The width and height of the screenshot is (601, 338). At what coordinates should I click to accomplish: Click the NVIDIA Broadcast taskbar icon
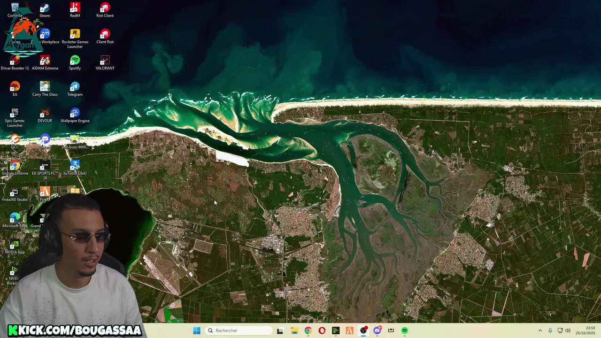click(x=336, y=330)
